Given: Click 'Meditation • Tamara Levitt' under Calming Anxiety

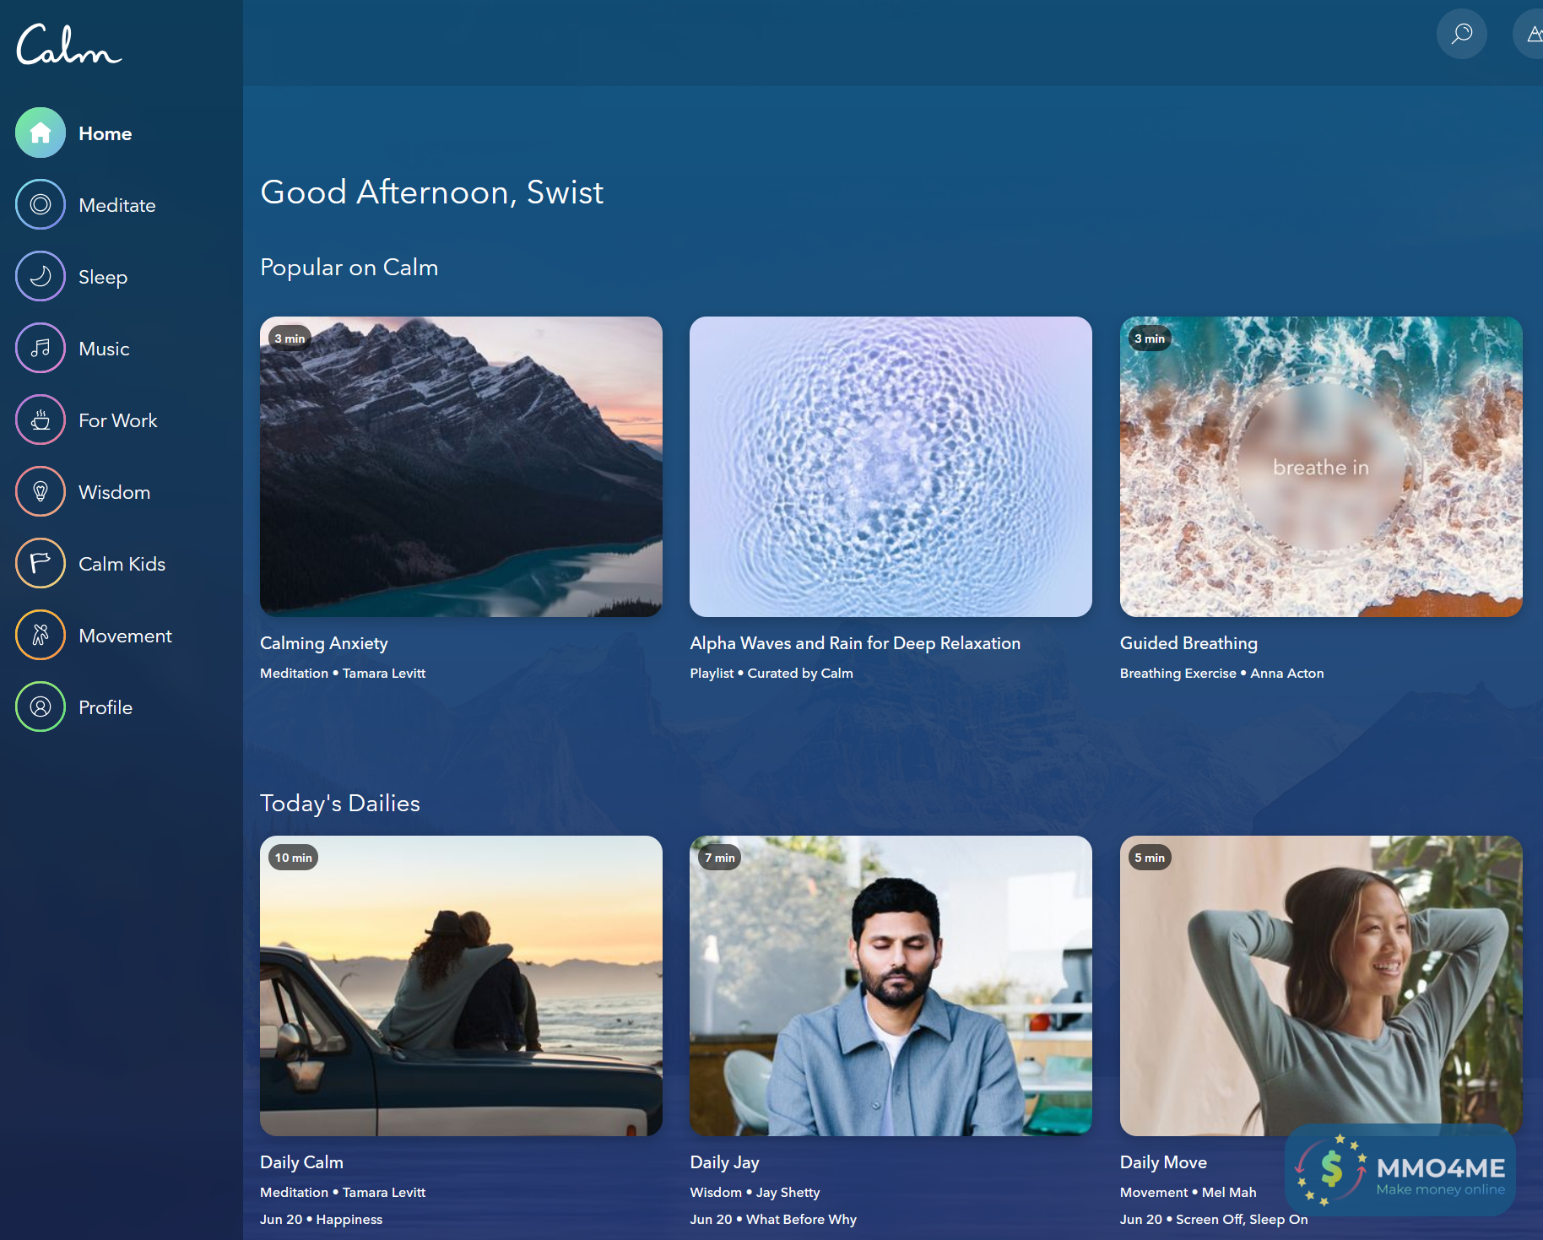Looking at the screenshot, I should coord(343,674).
